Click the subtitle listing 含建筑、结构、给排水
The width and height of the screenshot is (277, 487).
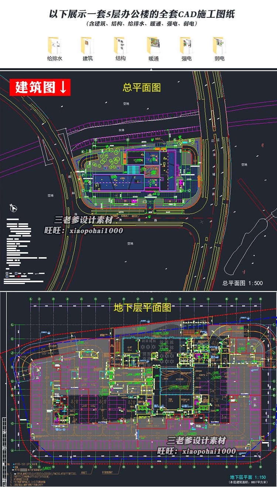click(142, 24)
